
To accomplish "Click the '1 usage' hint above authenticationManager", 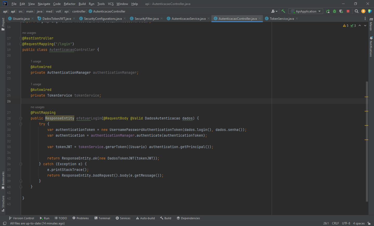I will [x=36, y=61].
